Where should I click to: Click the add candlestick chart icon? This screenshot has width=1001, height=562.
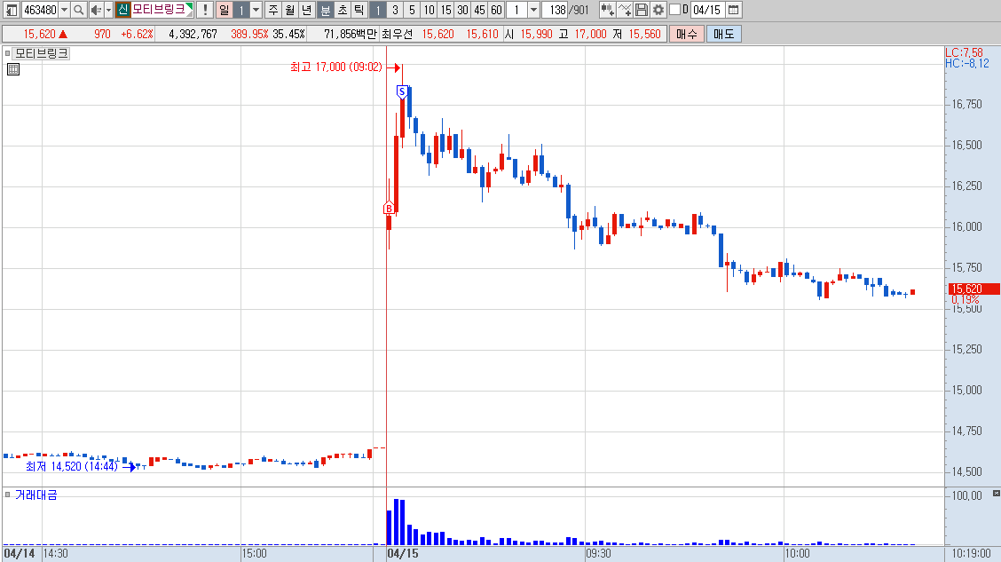(607, 10)
